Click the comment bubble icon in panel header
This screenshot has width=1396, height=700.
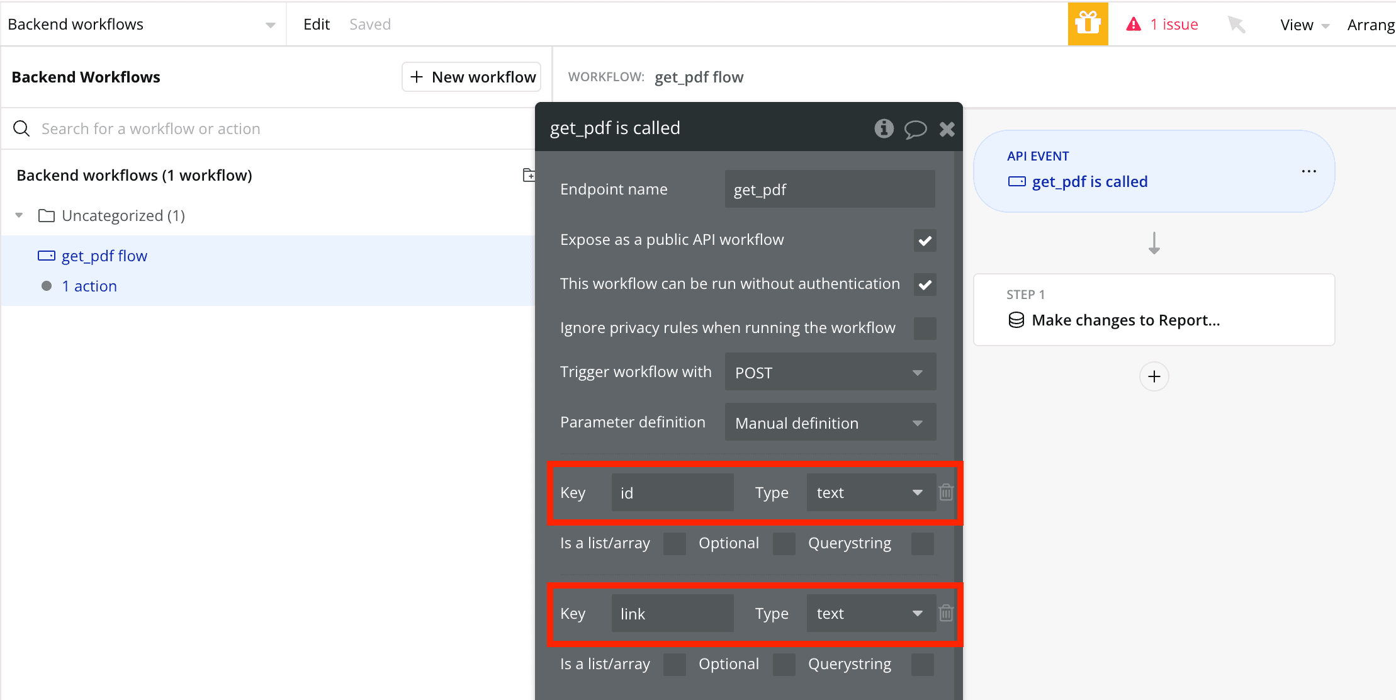[x=915, y=129]
